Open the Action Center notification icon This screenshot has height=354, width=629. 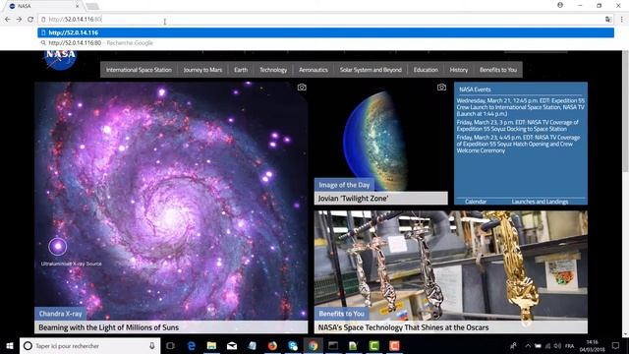[x=616, y=345]
